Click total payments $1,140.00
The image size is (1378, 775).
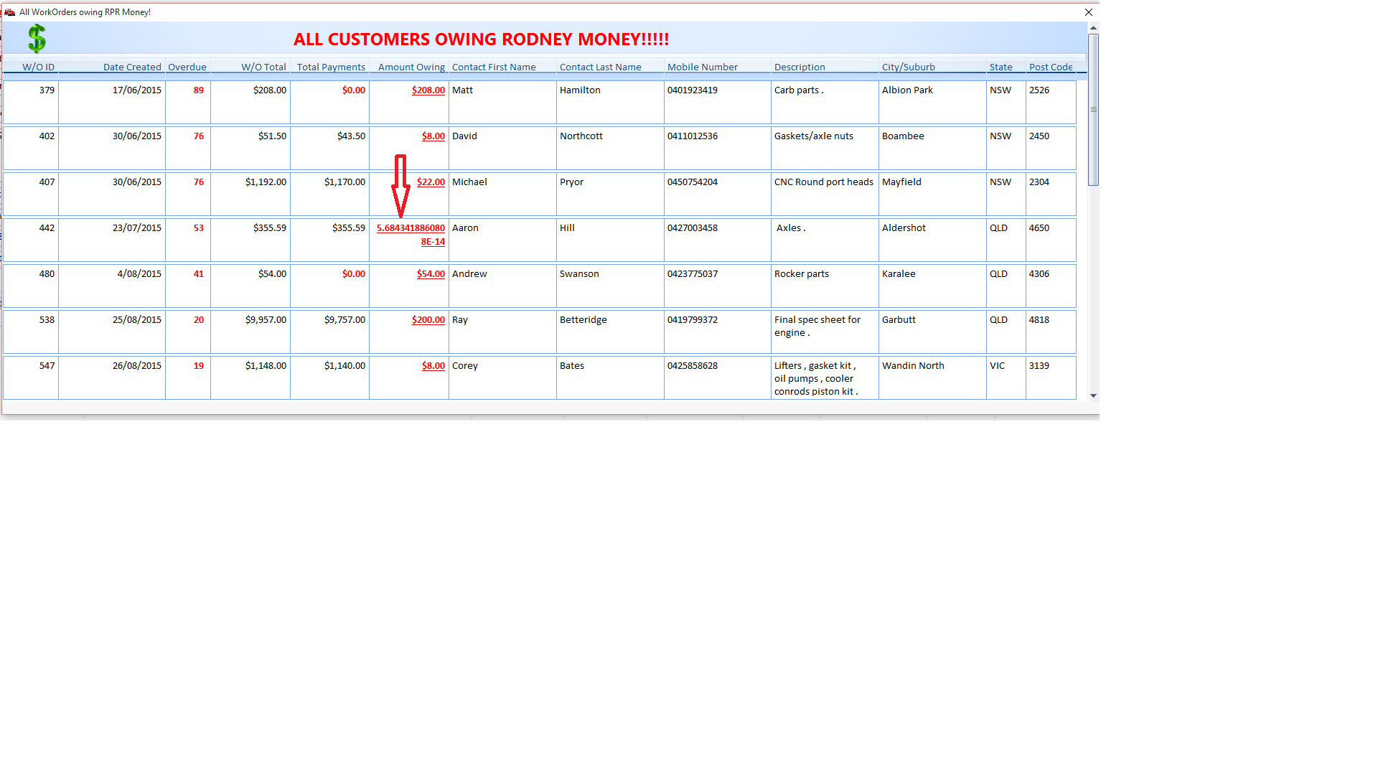(344, 366)
